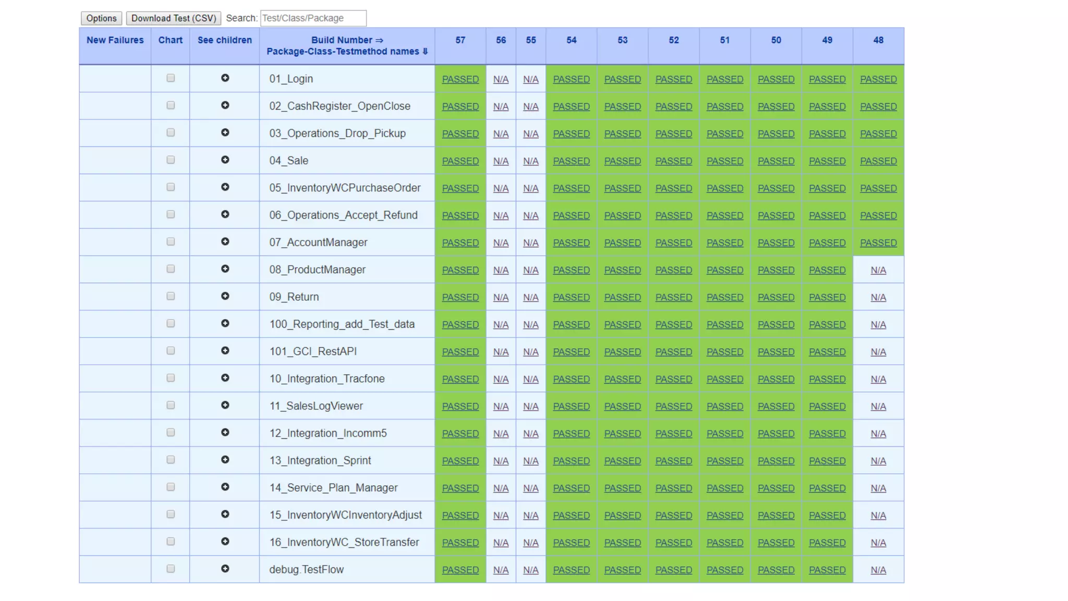Enable chart checkbox for 13_Integration_Sprint
The image size is (1068, 601).
(171, 460)
